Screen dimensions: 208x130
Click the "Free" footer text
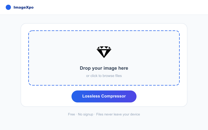71,114
